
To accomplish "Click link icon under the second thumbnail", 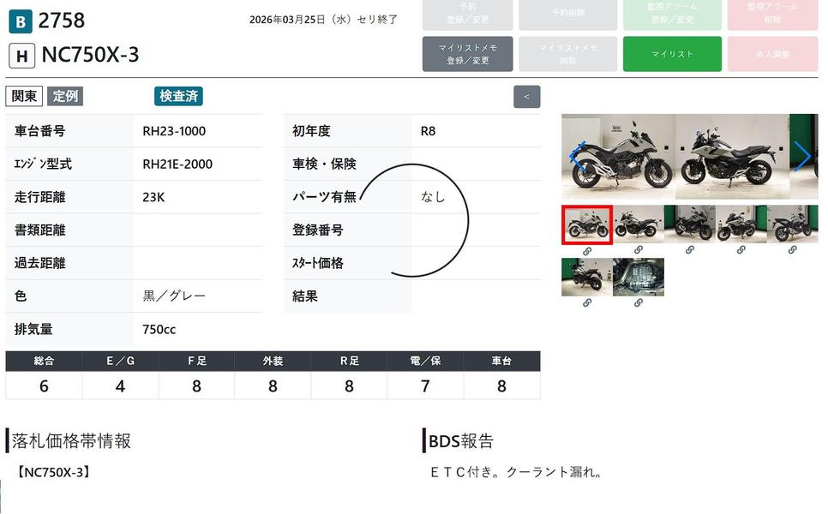I will point(639,250).
